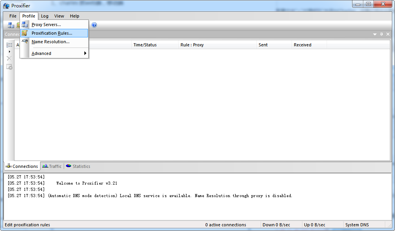Click the connections list view mode icon

tap(9, 45)
